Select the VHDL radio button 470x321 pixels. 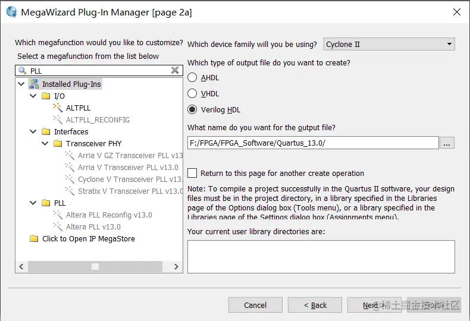click(x=192, y=93)
